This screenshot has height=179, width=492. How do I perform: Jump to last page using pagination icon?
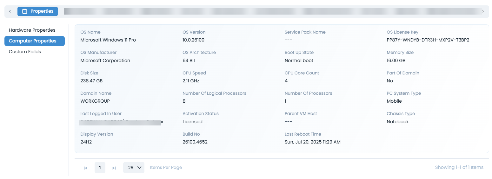[x=114, y=168]
